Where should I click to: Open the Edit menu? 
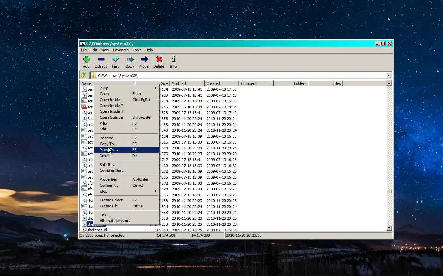94,50
